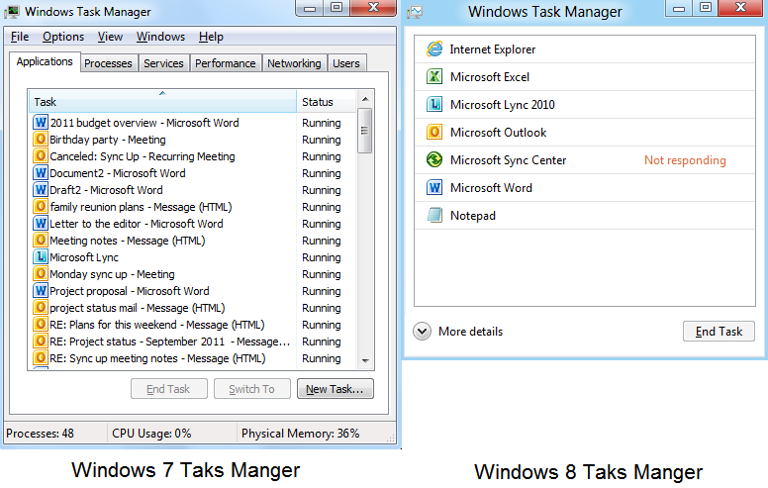Image resolution: width=768 pixels, height=488 pixels.
Task: Click Outlook icon beside Canceled: Sync Up
Action: (41, 155)
